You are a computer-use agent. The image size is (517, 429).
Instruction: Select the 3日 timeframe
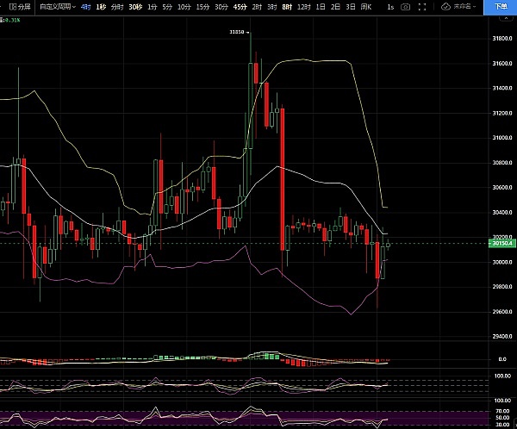[350, 7]
